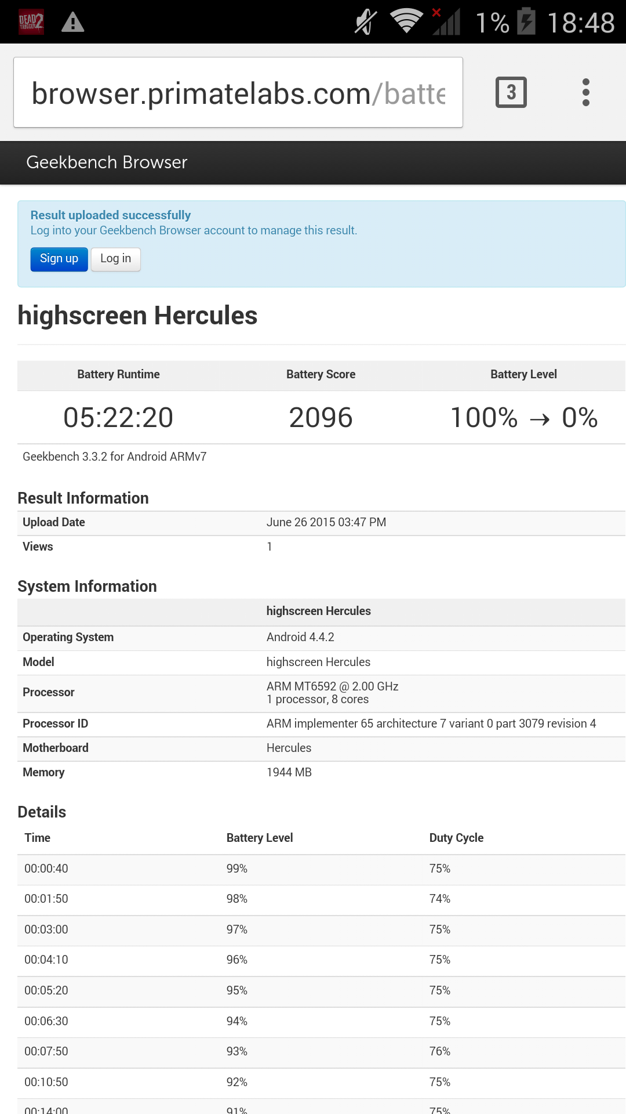Open the browser tabs counter showing 3
This screenshot has height=1114, width=626.
(511, 92)
